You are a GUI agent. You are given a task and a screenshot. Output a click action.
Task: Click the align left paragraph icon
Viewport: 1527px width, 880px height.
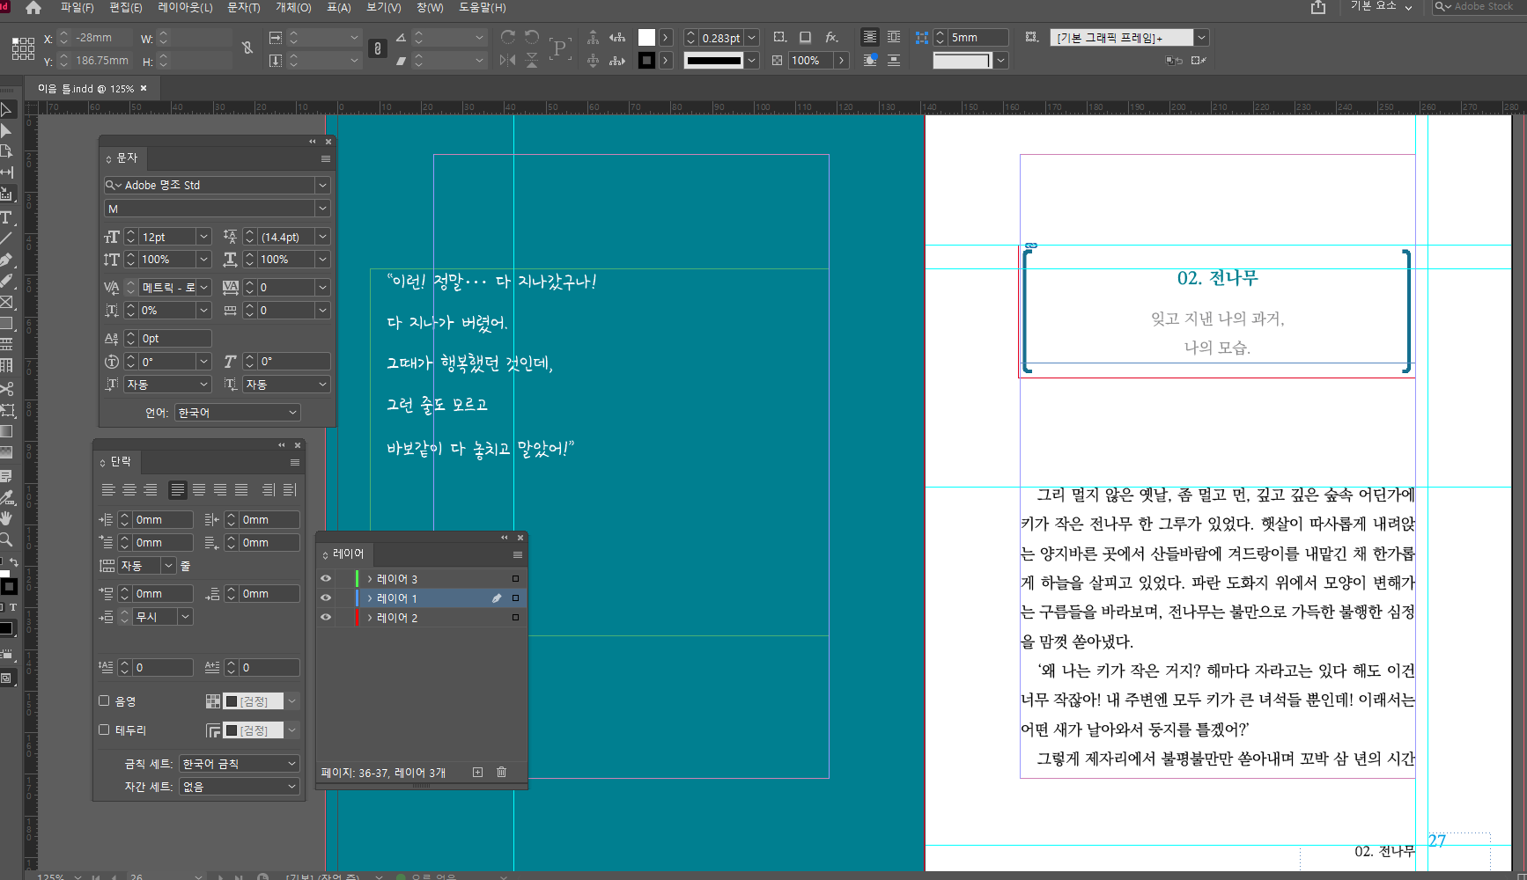coord(108,490)
